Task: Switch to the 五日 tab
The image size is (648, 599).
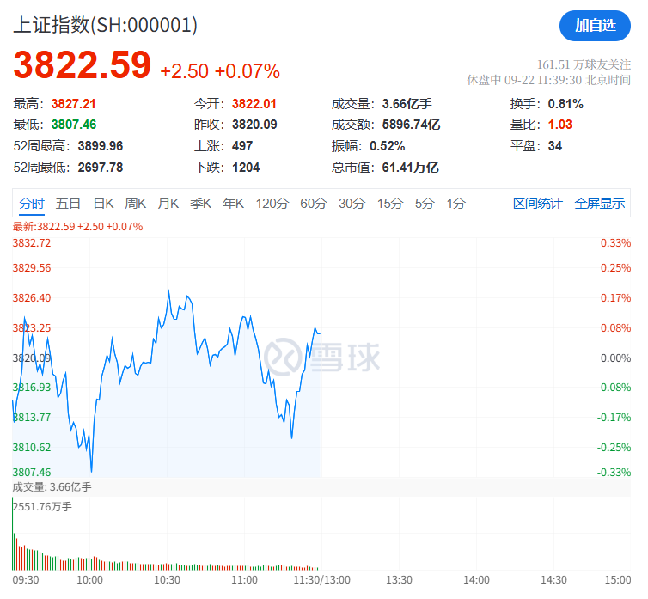Action: (68, 204)
